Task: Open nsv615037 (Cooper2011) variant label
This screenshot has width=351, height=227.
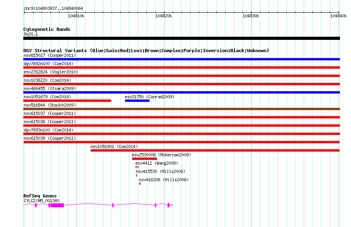Action: tap(50, 113)
